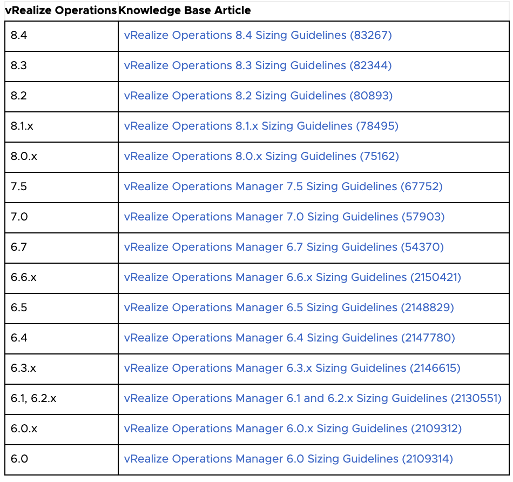Click the '6.1, 6.2.x' version cell
513x482 pixels.
(x=62, y=398)
